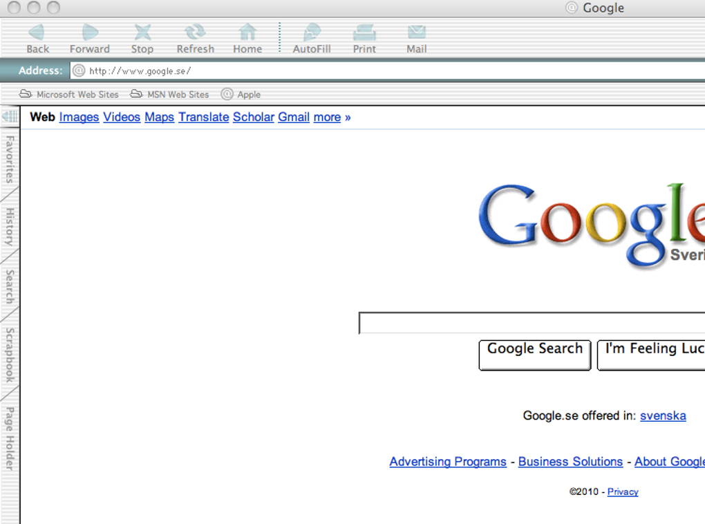The image size is (705, 524).
Task: Open Google Images link
Action: [x=79, y=117]
